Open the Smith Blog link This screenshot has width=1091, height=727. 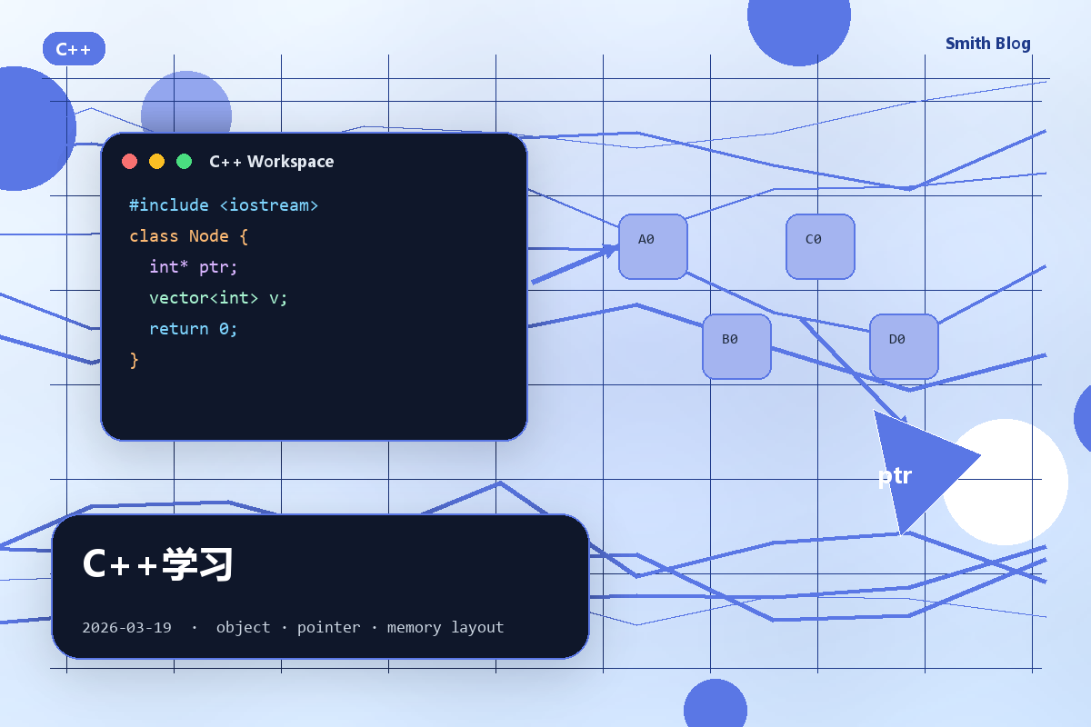[x=988, y=44]
